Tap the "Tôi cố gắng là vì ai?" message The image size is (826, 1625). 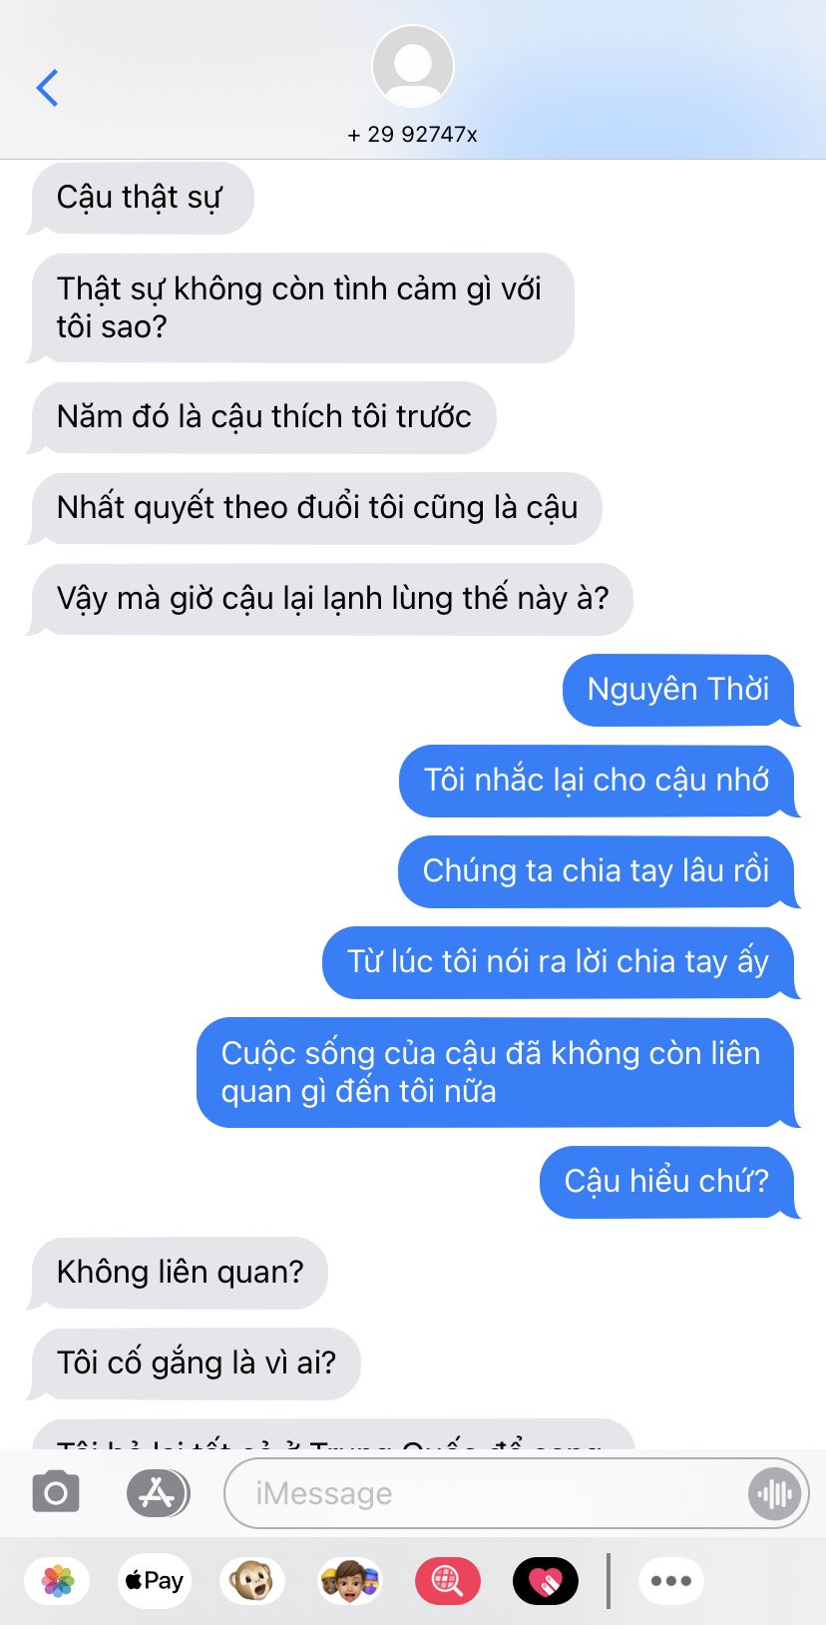(195, 1363)
